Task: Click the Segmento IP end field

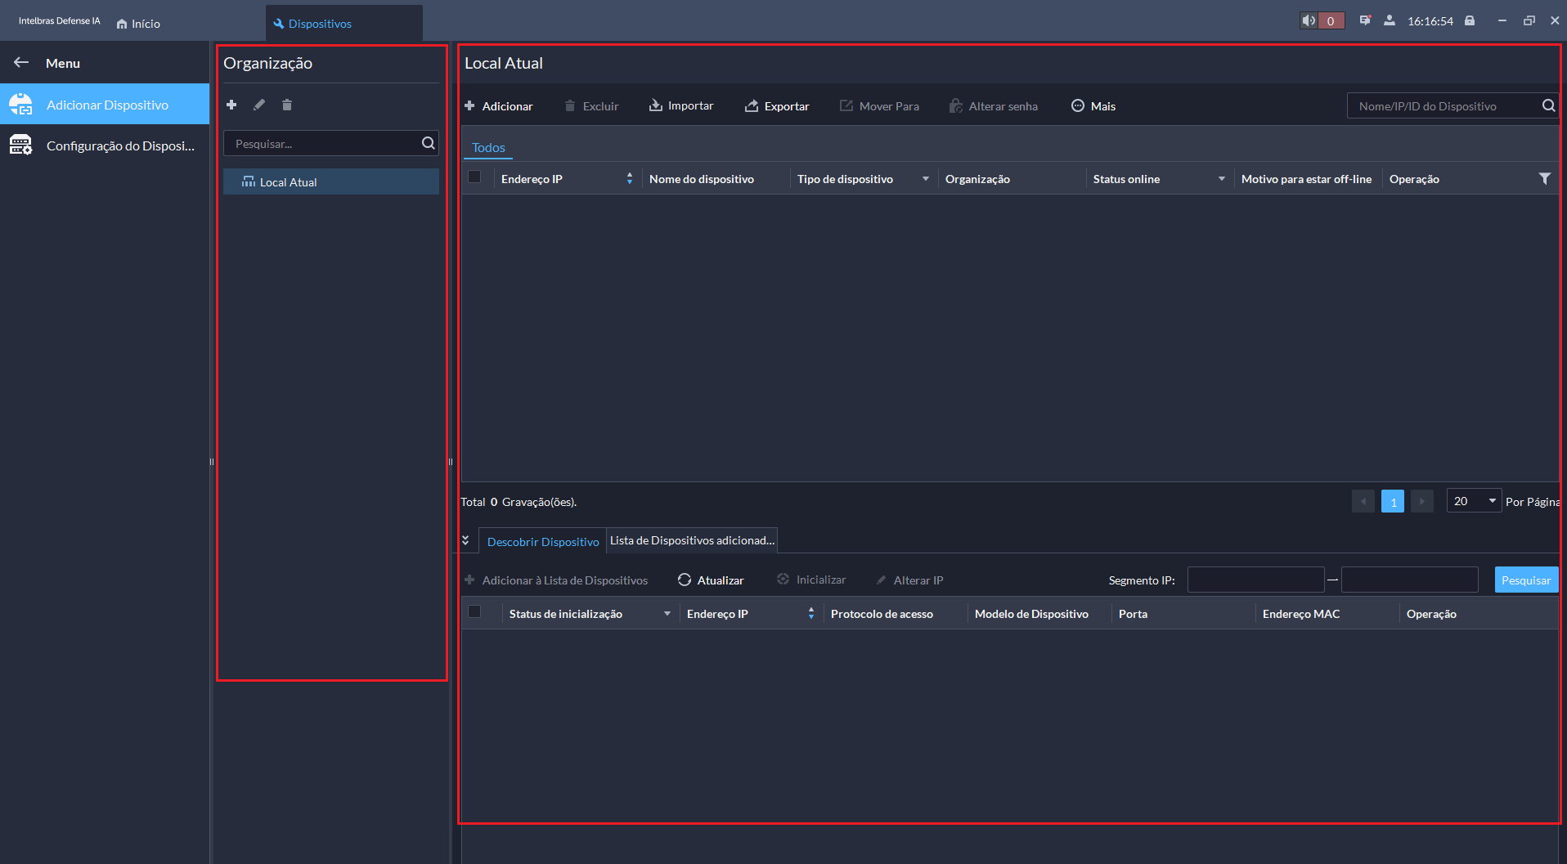Action: point(1410,580)
